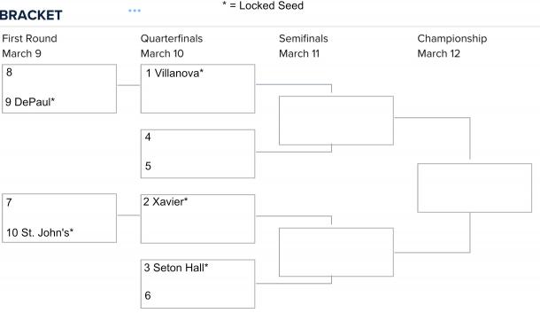Image resolution: width=540 pixels, height=321 pixels.
Task: Click the BRACKET heading
Action: pos(31,15)
